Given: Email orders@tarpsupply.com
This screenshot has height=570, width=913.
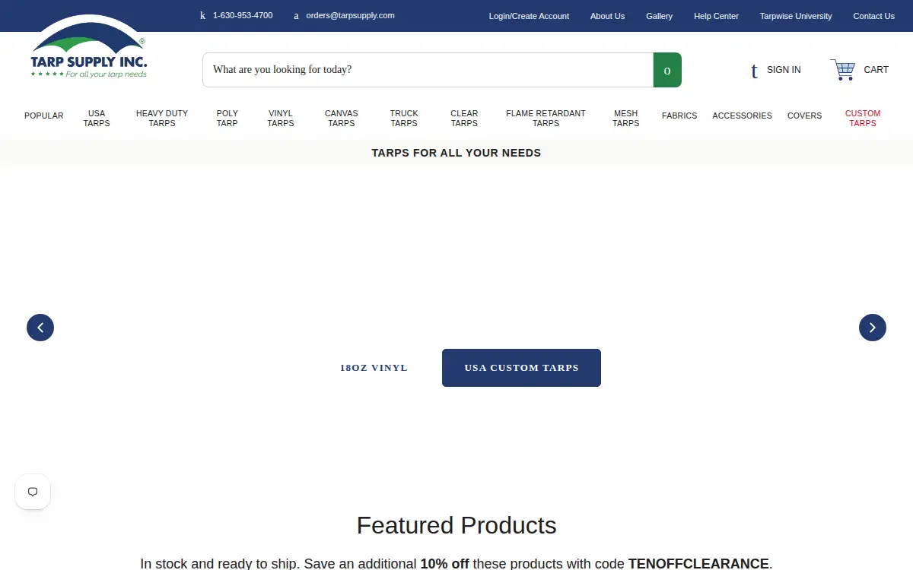Looking at the screenshot, I should [350, 15].
